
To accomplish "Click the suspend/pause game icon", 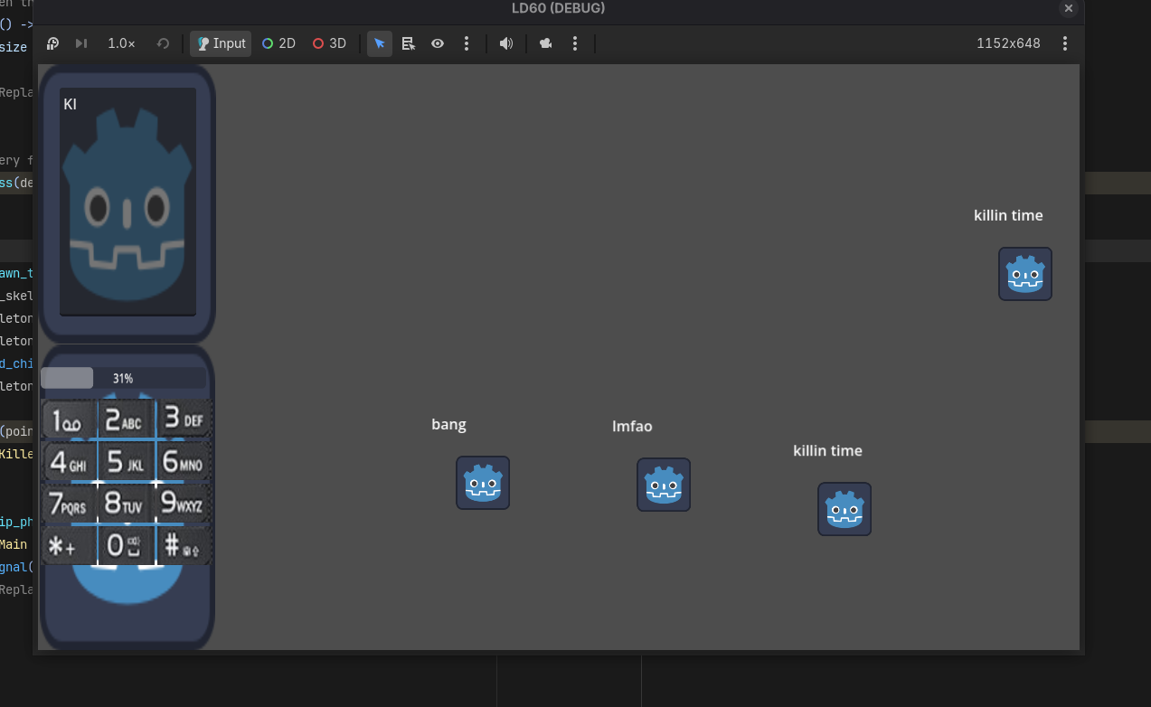I will tap(52, 43).
